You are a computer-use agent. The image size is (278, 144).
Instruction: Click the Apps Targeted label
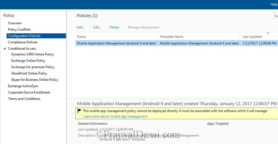pos(218,124)
